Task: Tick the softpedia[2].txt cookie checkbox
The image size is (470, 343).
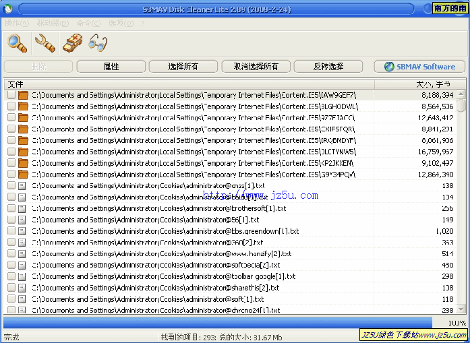Action: click(x=11, y=265)
